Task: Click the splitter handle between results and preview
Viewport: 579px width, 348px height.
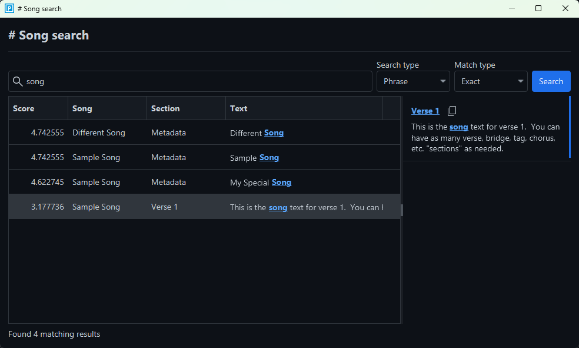Action: click(x=402, y=210)
